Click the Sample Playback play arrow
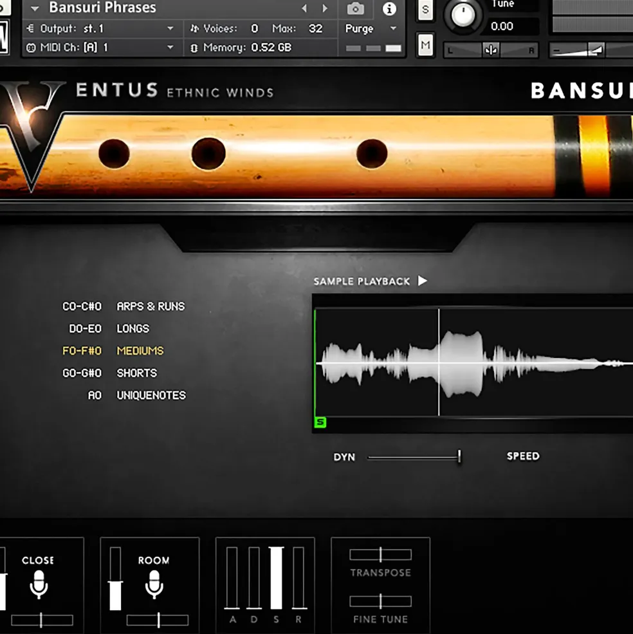This screenshot has height=634, width=633. click(x=423, y=281)
